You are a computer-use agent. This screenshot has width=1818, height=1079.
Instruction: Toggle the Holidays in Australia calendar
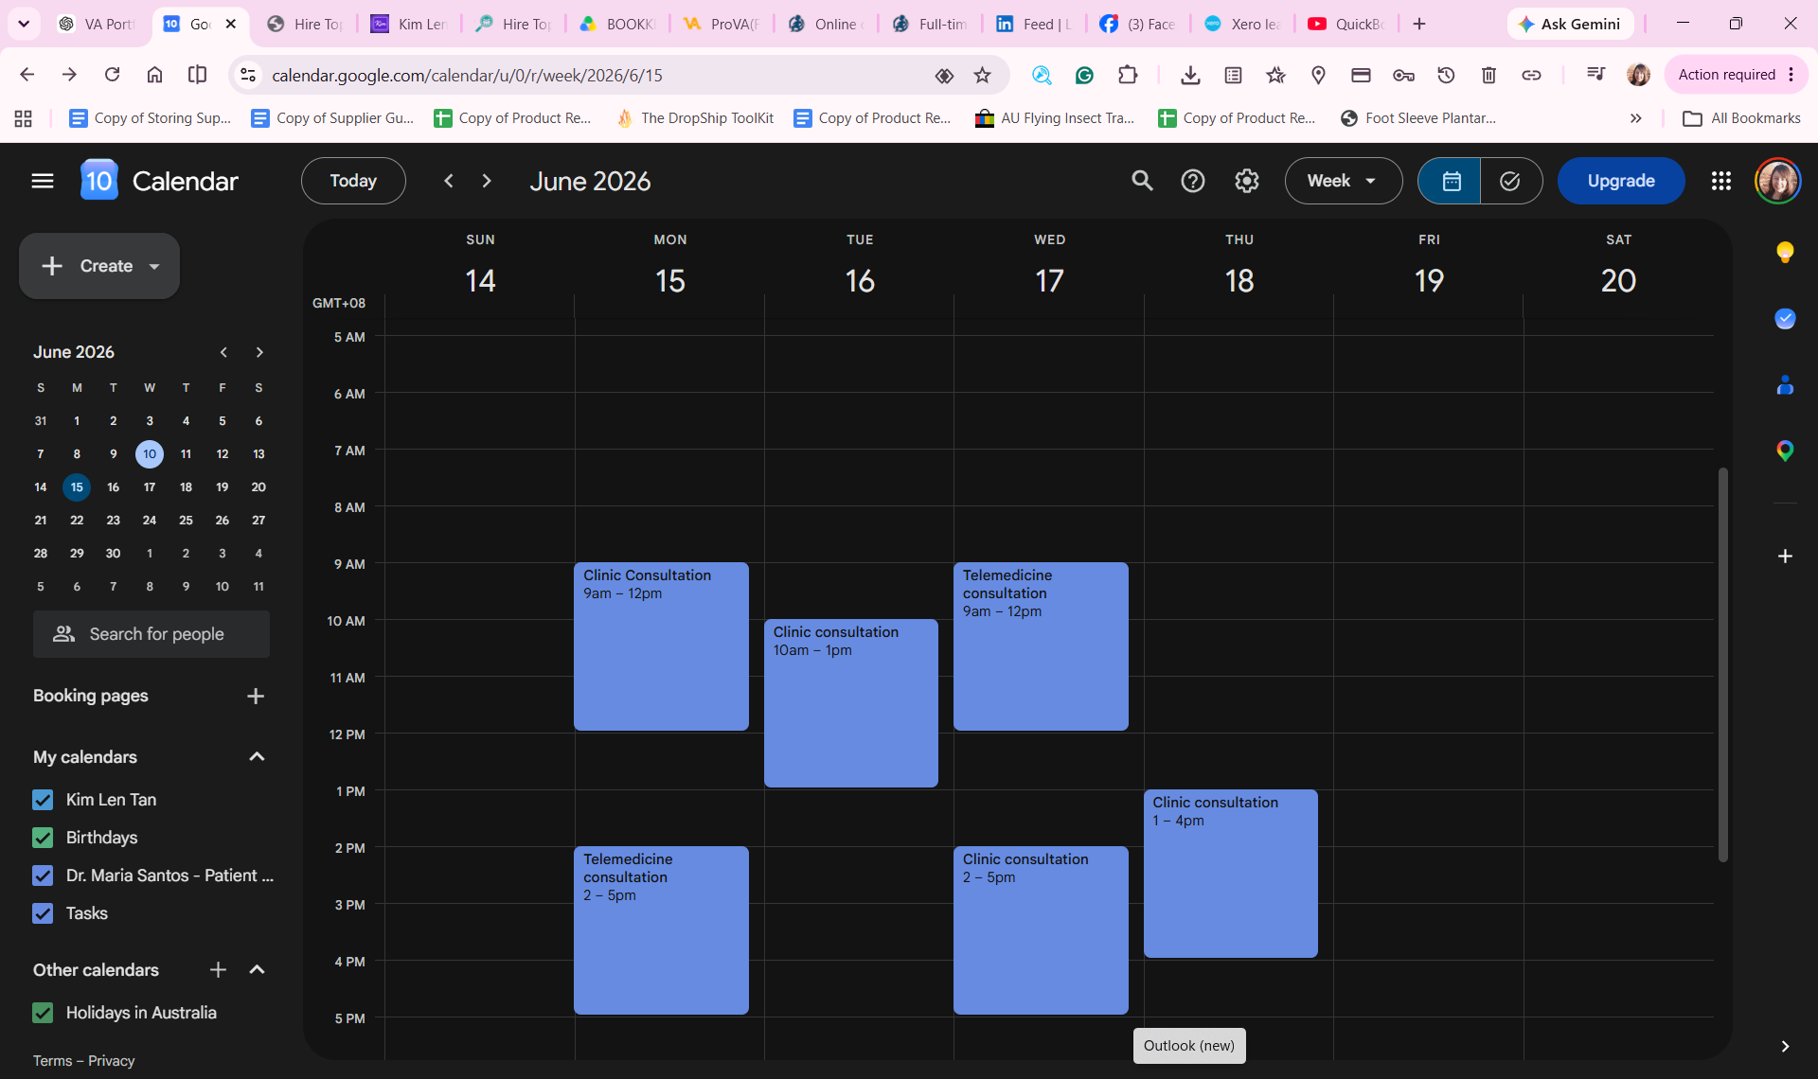(43, 1013)
